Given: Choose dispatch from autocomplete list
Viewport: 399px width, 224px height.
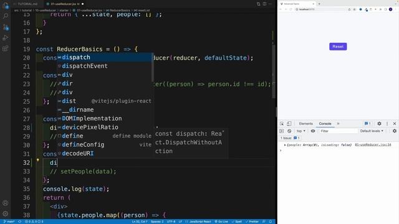Looking at the screenshot, I should point(104,57).
